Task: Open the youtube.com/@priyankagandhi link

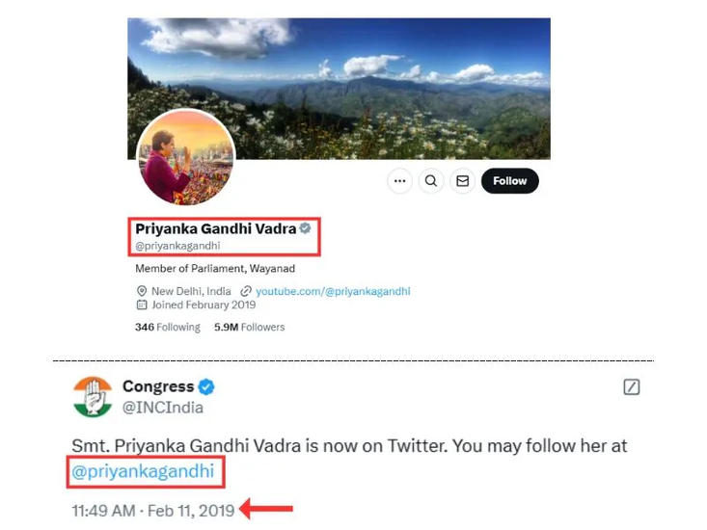Action: (333, 291)
